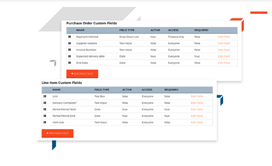This screenshot has height=166, width=272.
Task: Add new field to Line Item Custom Fields
Action: coord(58,133)
